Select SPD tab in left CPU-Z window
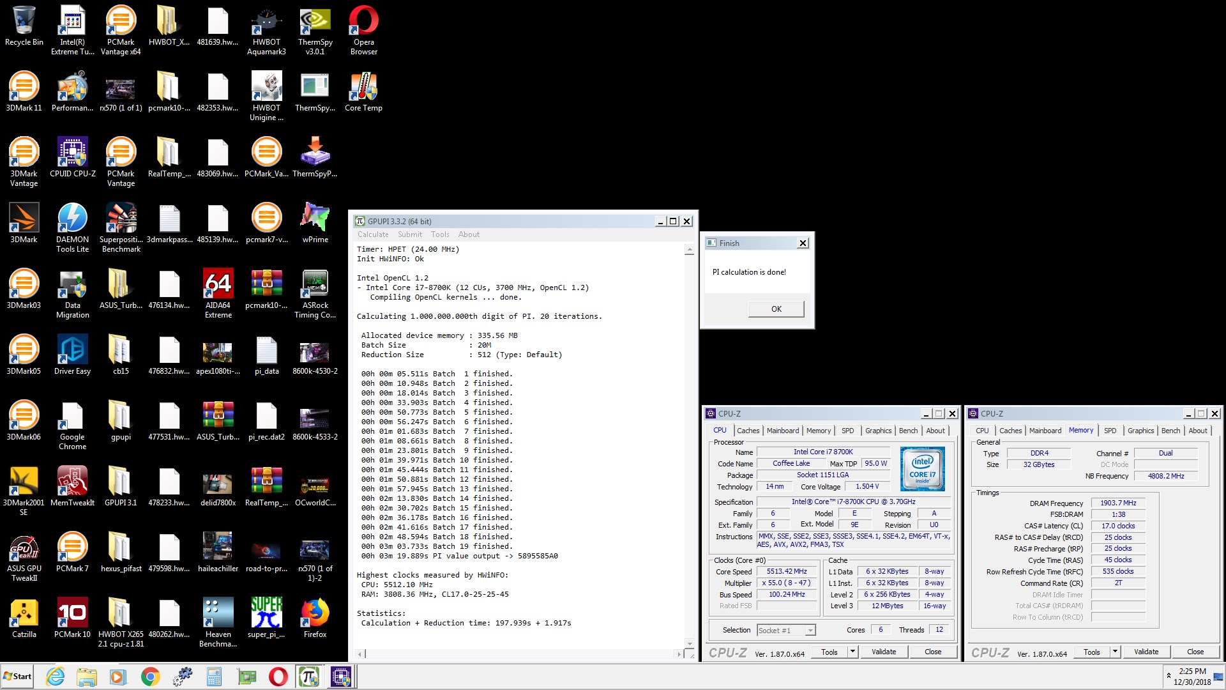 click(848, 431)
